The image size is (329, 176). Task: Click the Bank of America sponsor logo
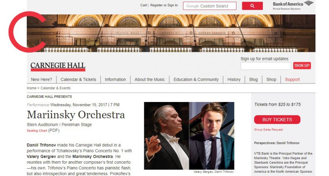293,5
